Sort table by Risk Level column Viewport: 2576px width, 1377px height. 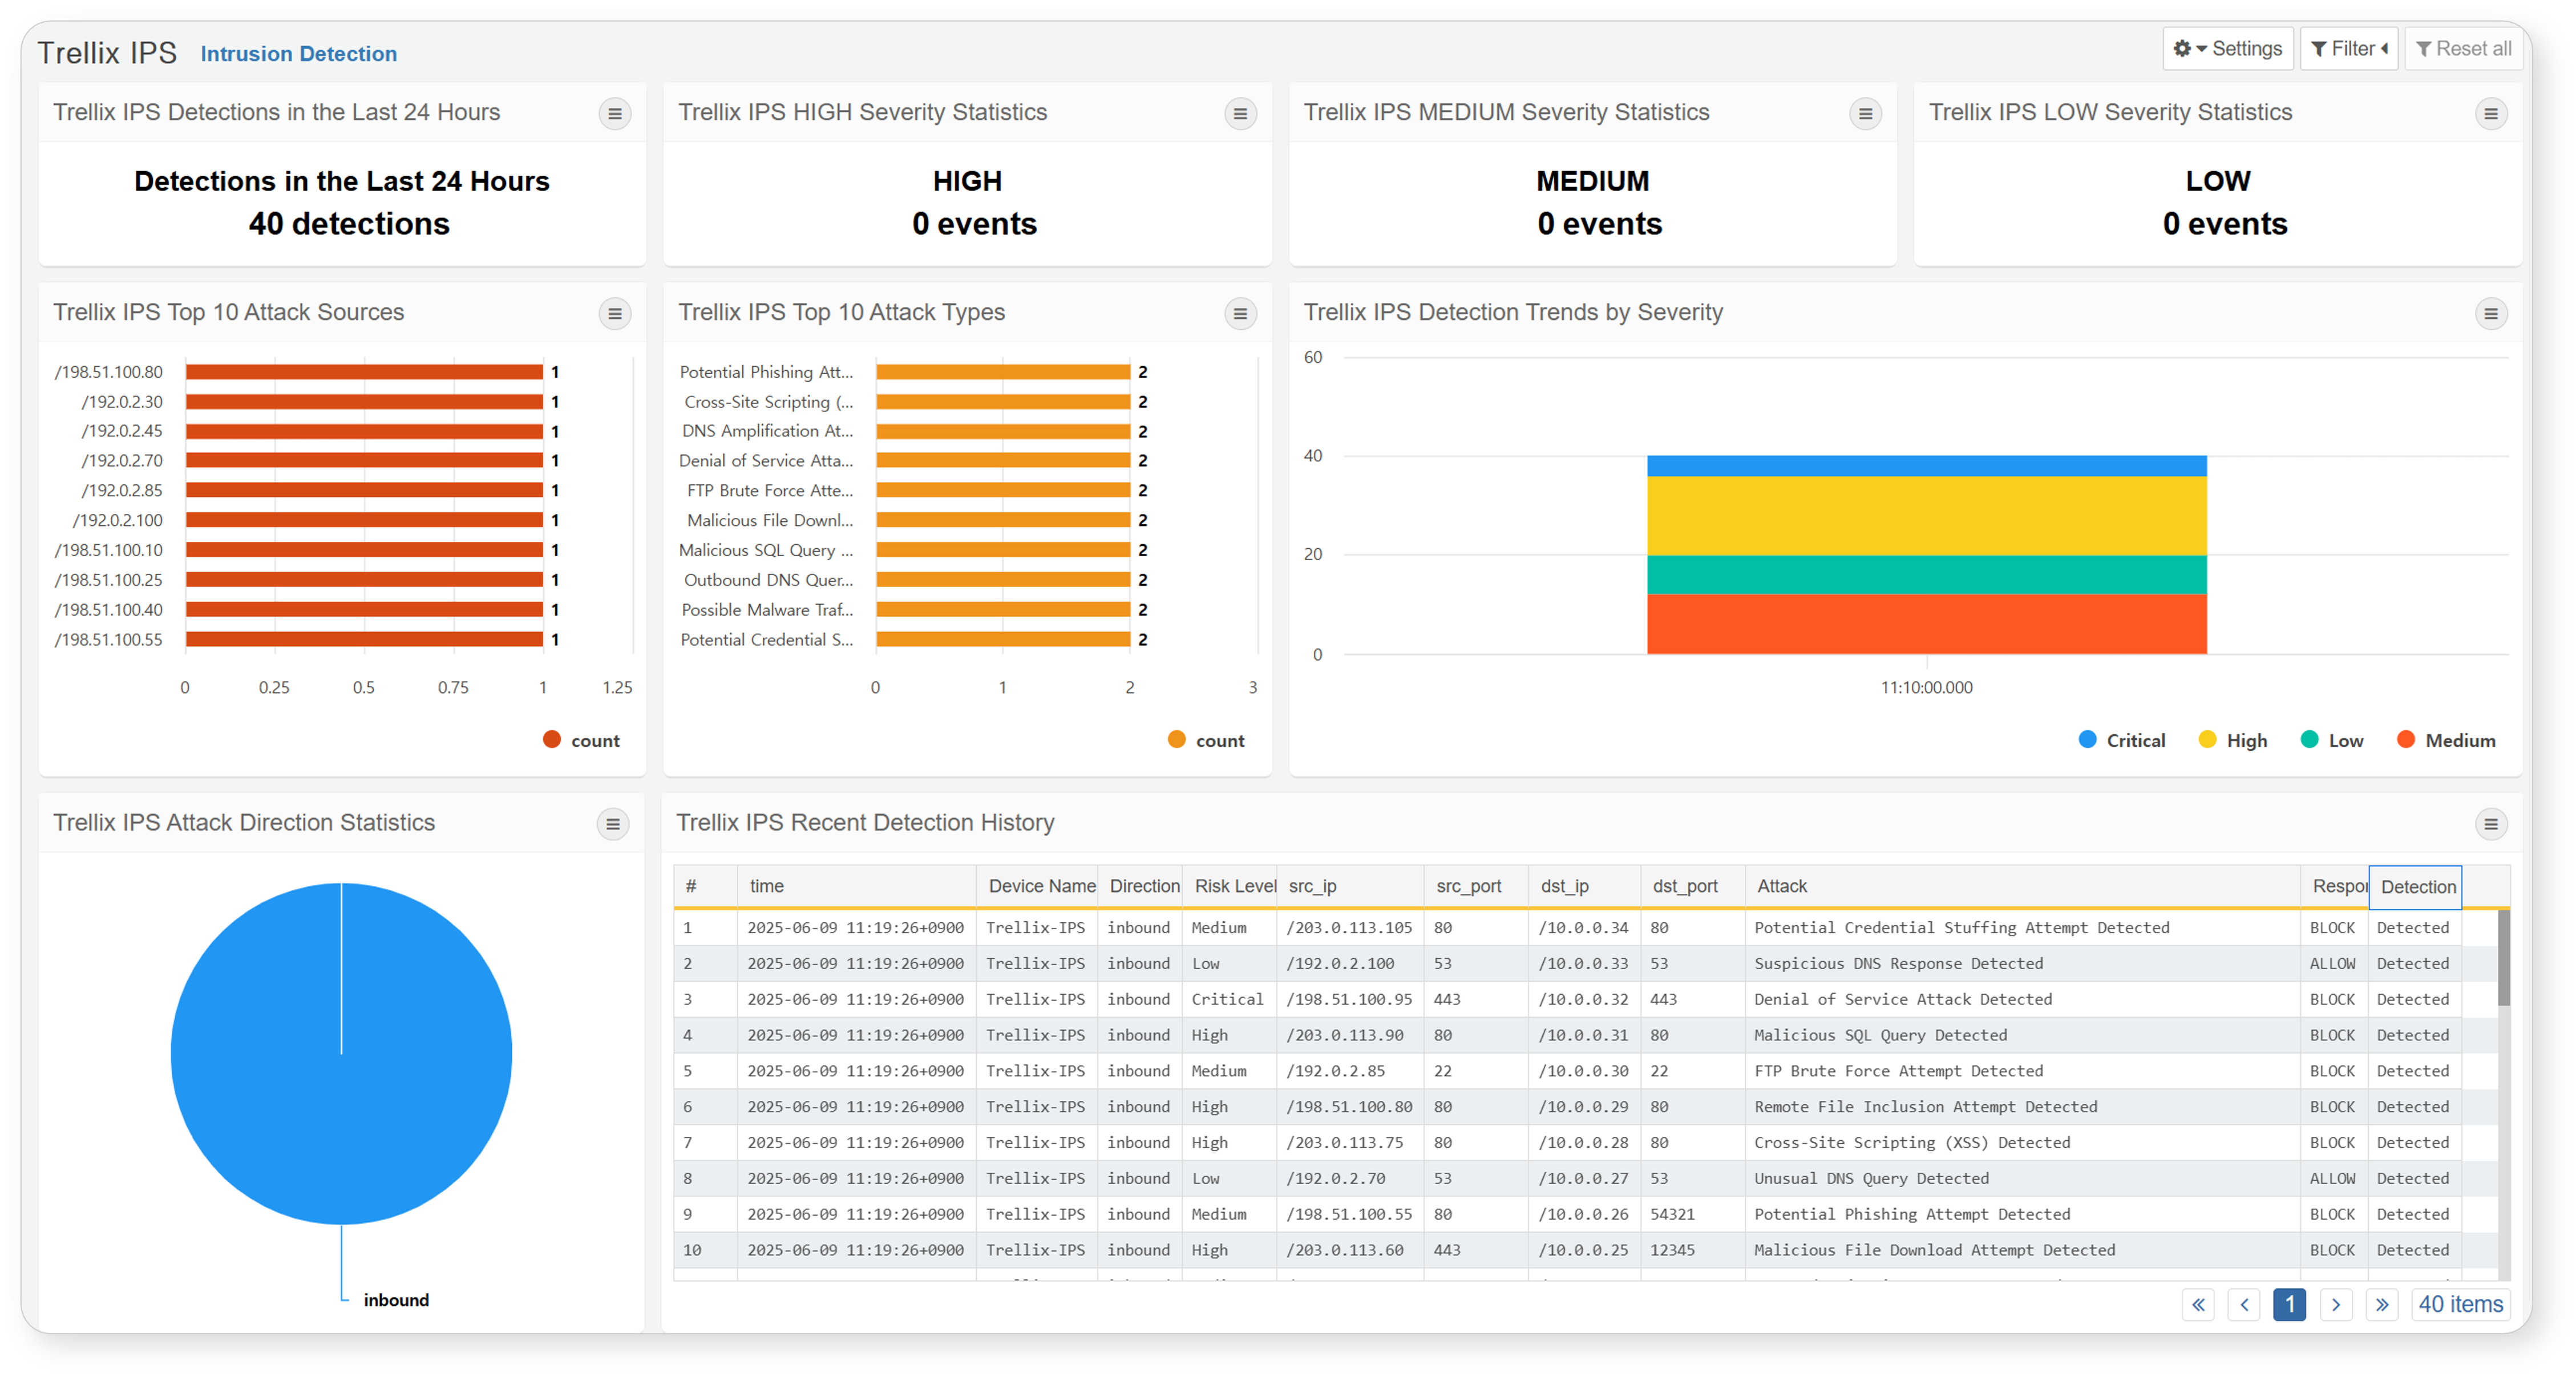tap(1229, 886)
